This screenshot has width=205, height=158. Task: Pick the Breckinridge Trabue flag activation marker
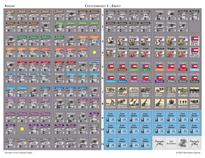[x=171, y=78]
